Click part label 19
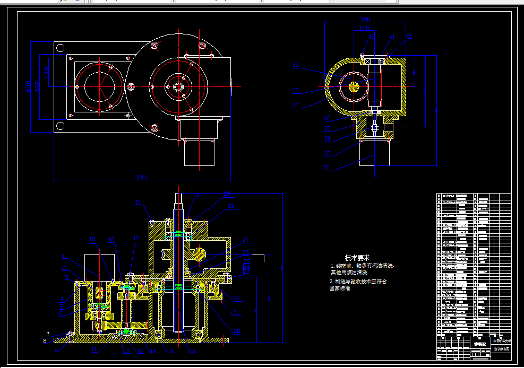The image size is (524, 368). (193, 351)
